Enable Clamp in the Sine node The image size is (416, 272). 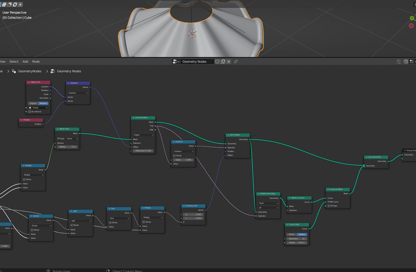pos(110,223)
